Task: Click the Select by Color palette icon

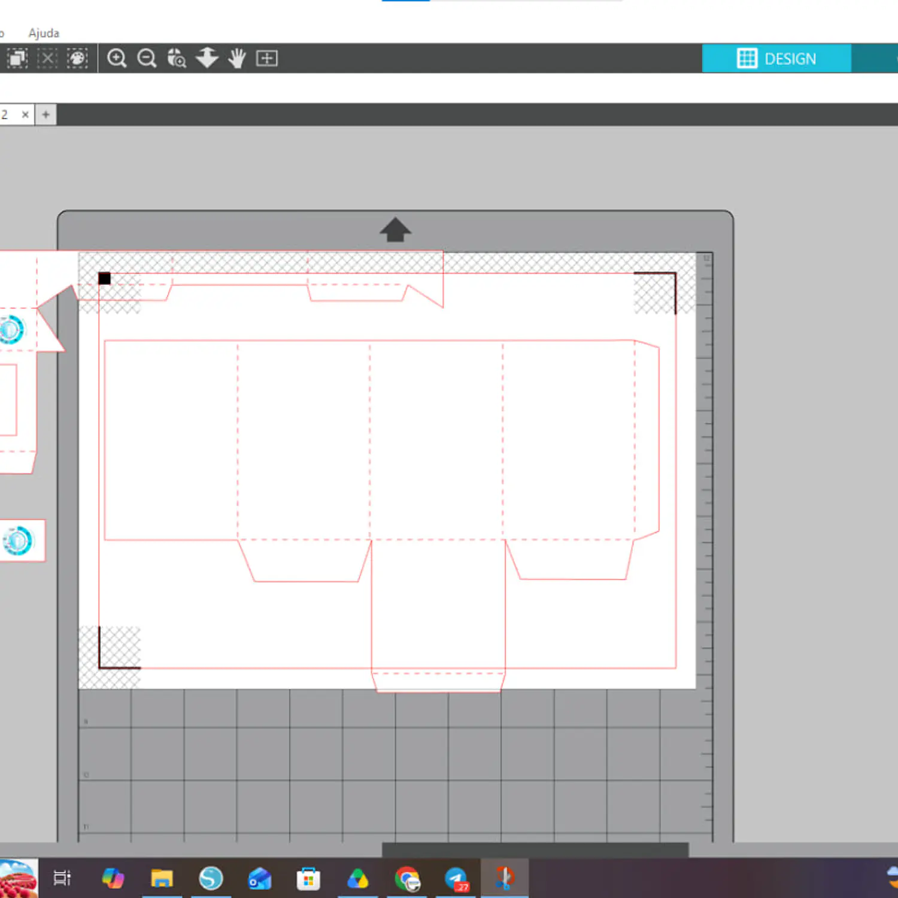Action: (77, 58)
